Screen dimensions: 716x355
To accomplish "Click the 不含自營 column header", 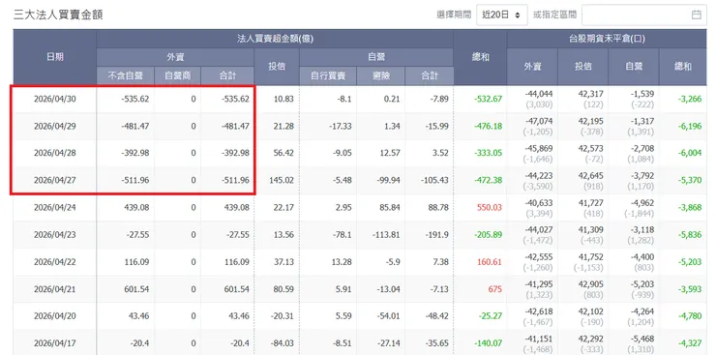I will coord(125,76).
